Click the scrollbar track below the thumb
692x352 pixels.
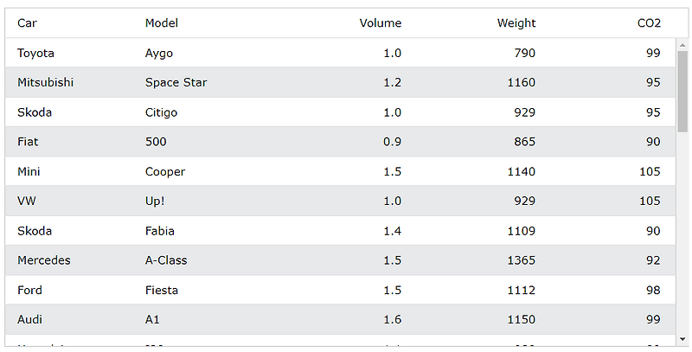pos(682,233)
